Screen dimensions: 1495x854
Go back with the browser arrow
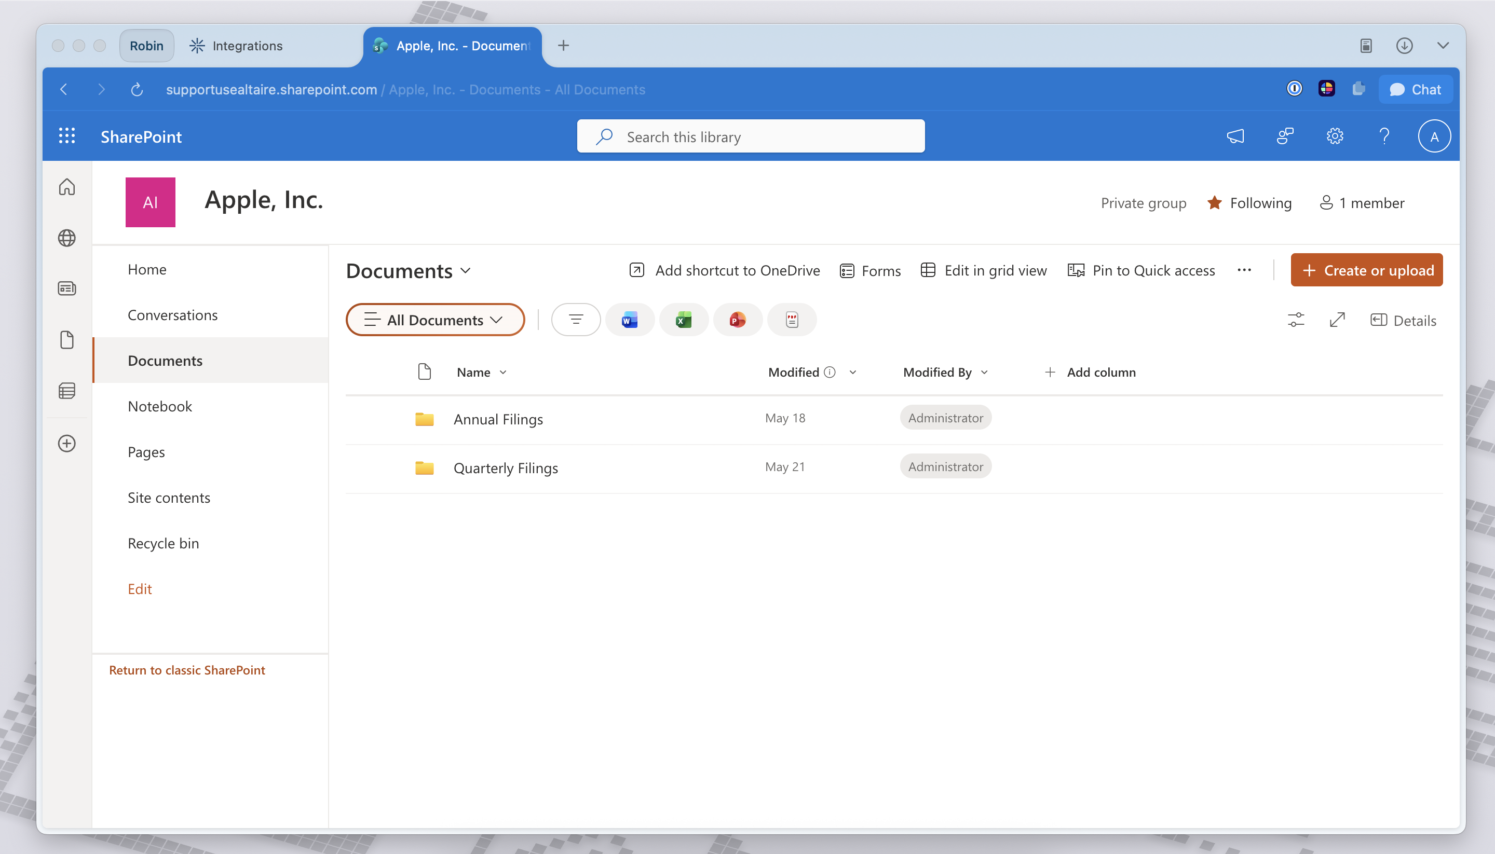point(64,90)
